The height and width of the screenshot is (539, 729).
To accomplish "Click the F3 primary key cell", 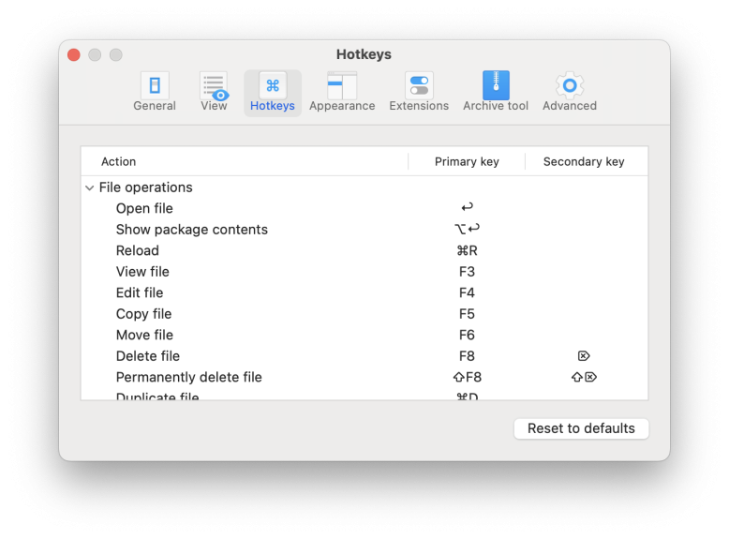I will click(x=467, y=272).
